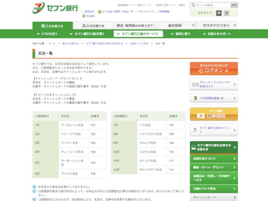Viewport: 268px width, 201px height.
Task: Click the 検索 search button
Action: click(234, 5)
